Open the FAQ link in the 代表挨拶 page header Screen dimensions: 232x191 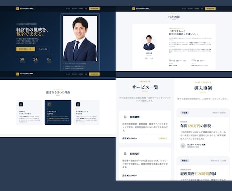[x=202, y=9]
